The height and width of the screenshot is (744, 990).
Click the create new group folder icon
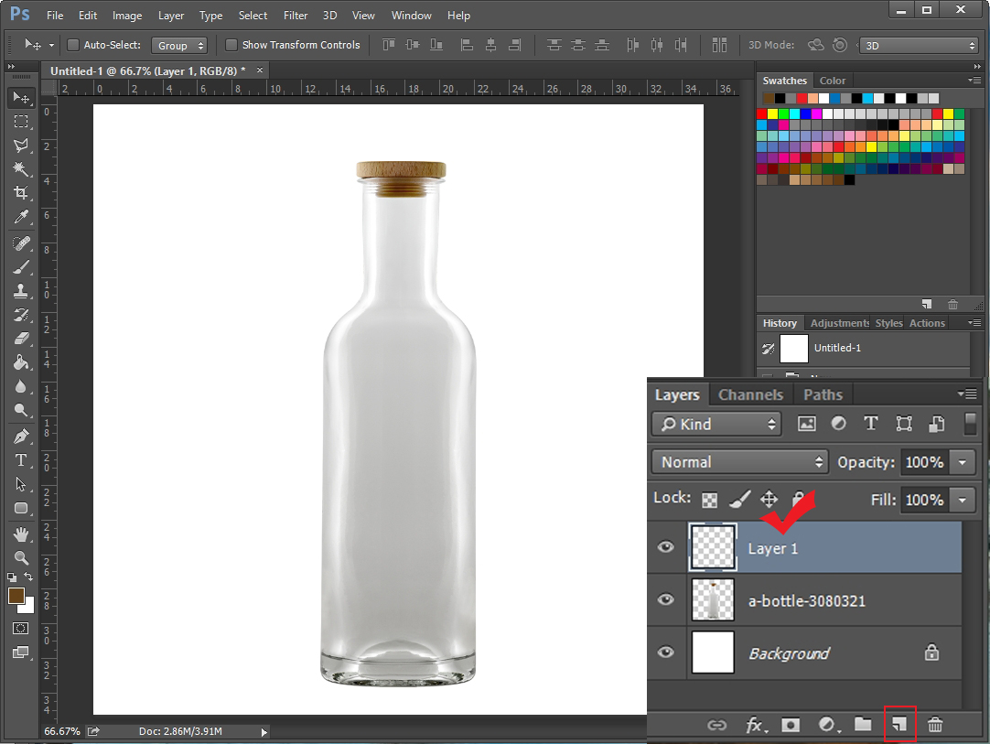coord(863,724)
